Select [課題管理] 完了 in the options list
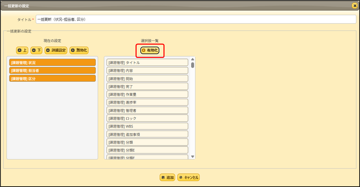This screenshot has width=360, height=187. [147, 87]
